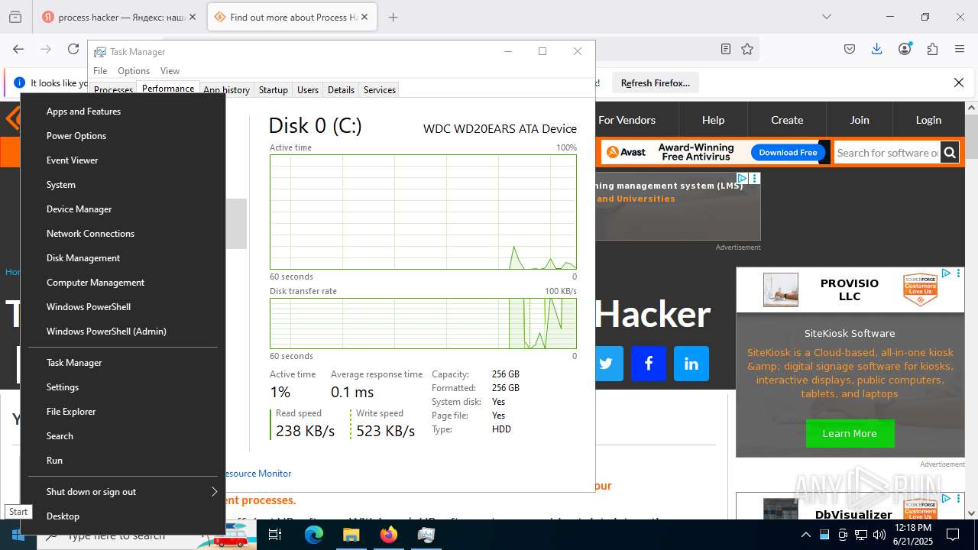Viewport: 978px width, 550px height.
Task: Click the site search magnifier button
Action: 950,153
